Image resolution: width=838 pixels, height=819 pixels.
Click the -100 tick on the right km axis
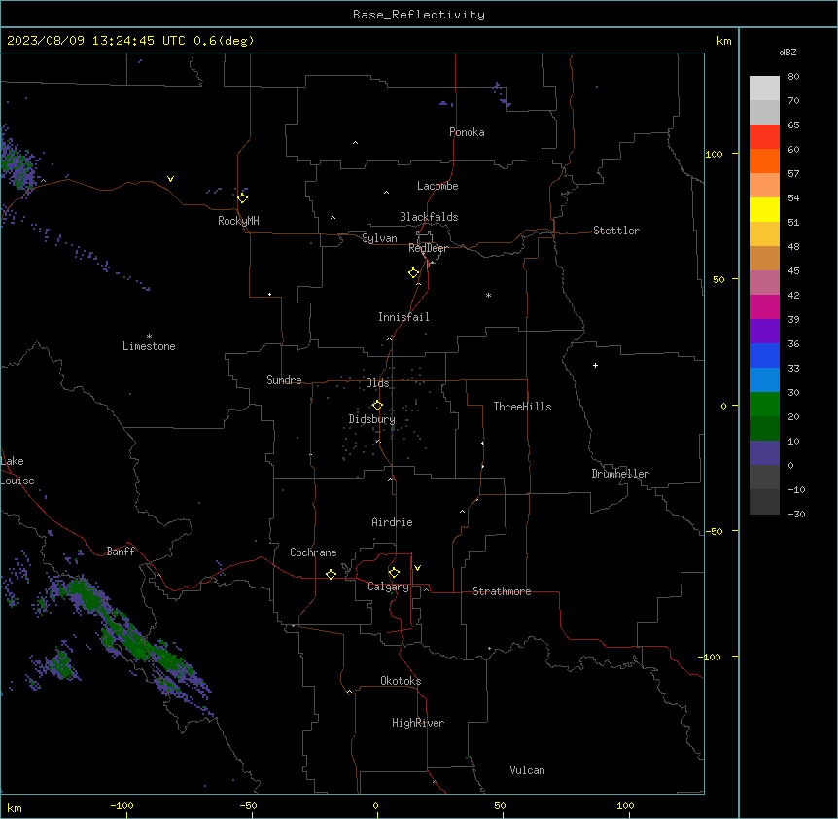click(711, 657)
